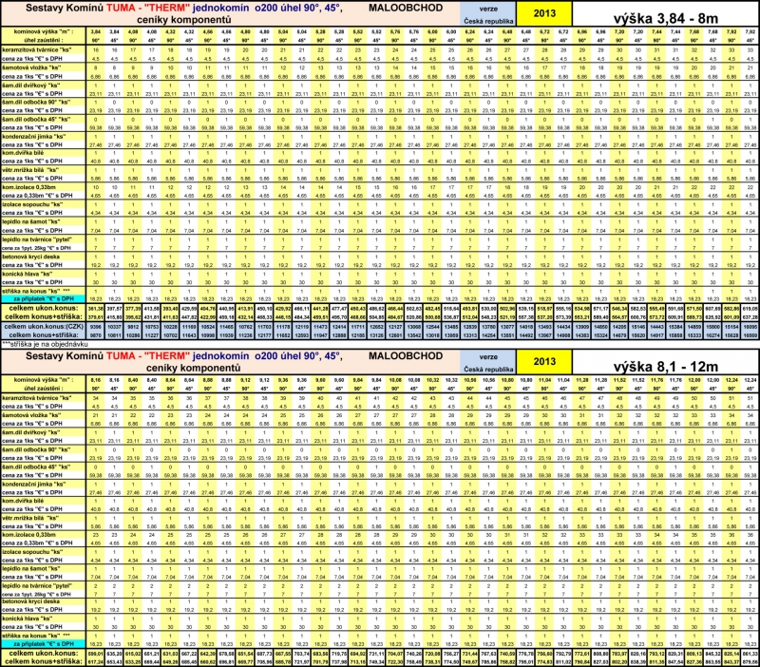Click total value '397,57' in the top table
Screen dimensions: 760x667
(114, 308)
